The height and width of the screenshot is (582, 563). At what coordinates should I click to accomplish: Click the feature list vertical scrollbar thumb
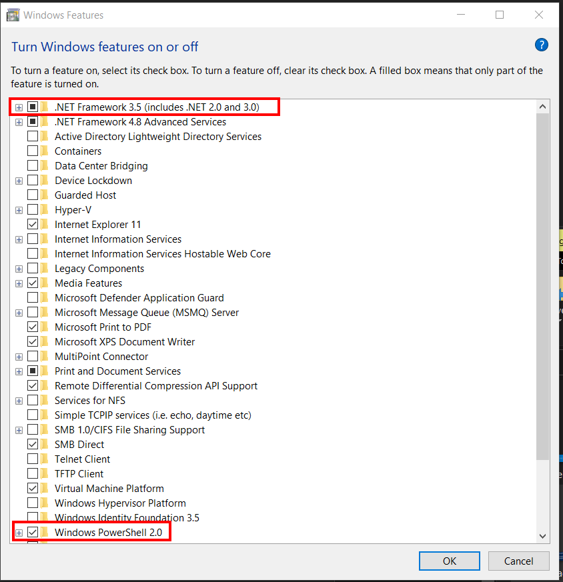pyautogui.click(x=542, y=287)
